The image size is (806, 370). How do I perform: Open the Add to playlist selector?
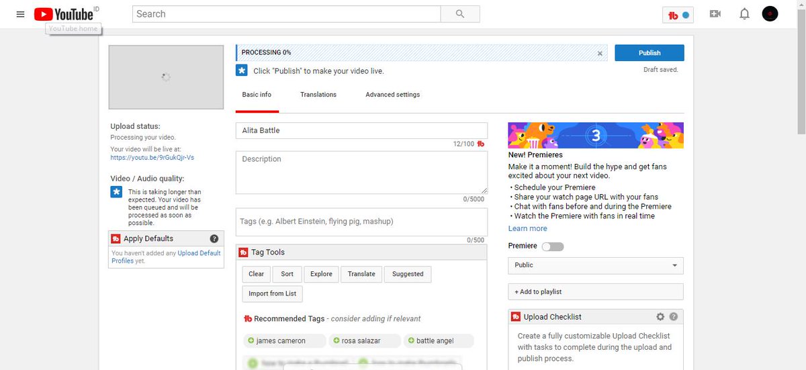(596, 292)
